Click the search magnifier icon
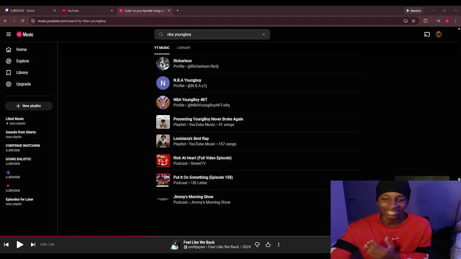This screenshot has width=461, height=259. point(161,35)
